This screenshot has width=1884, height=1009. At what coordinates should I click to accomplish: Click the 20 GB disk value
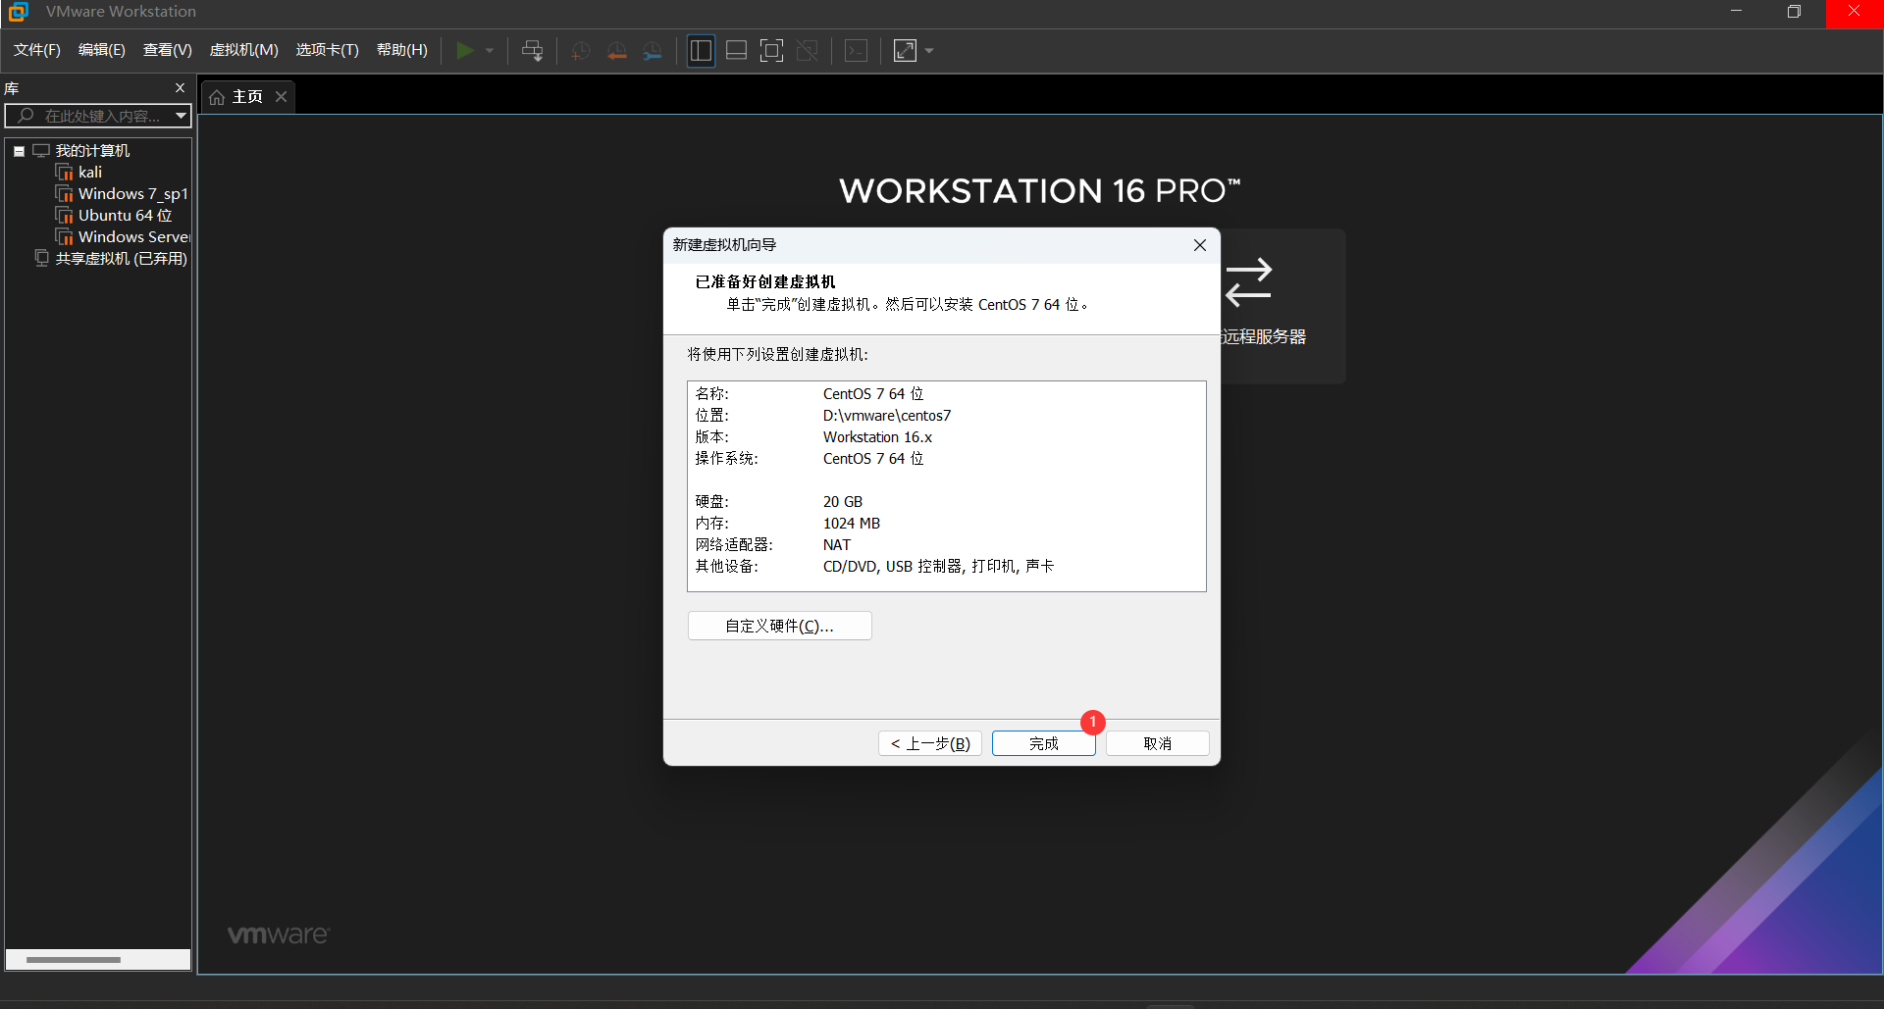(x=843, y=502)
